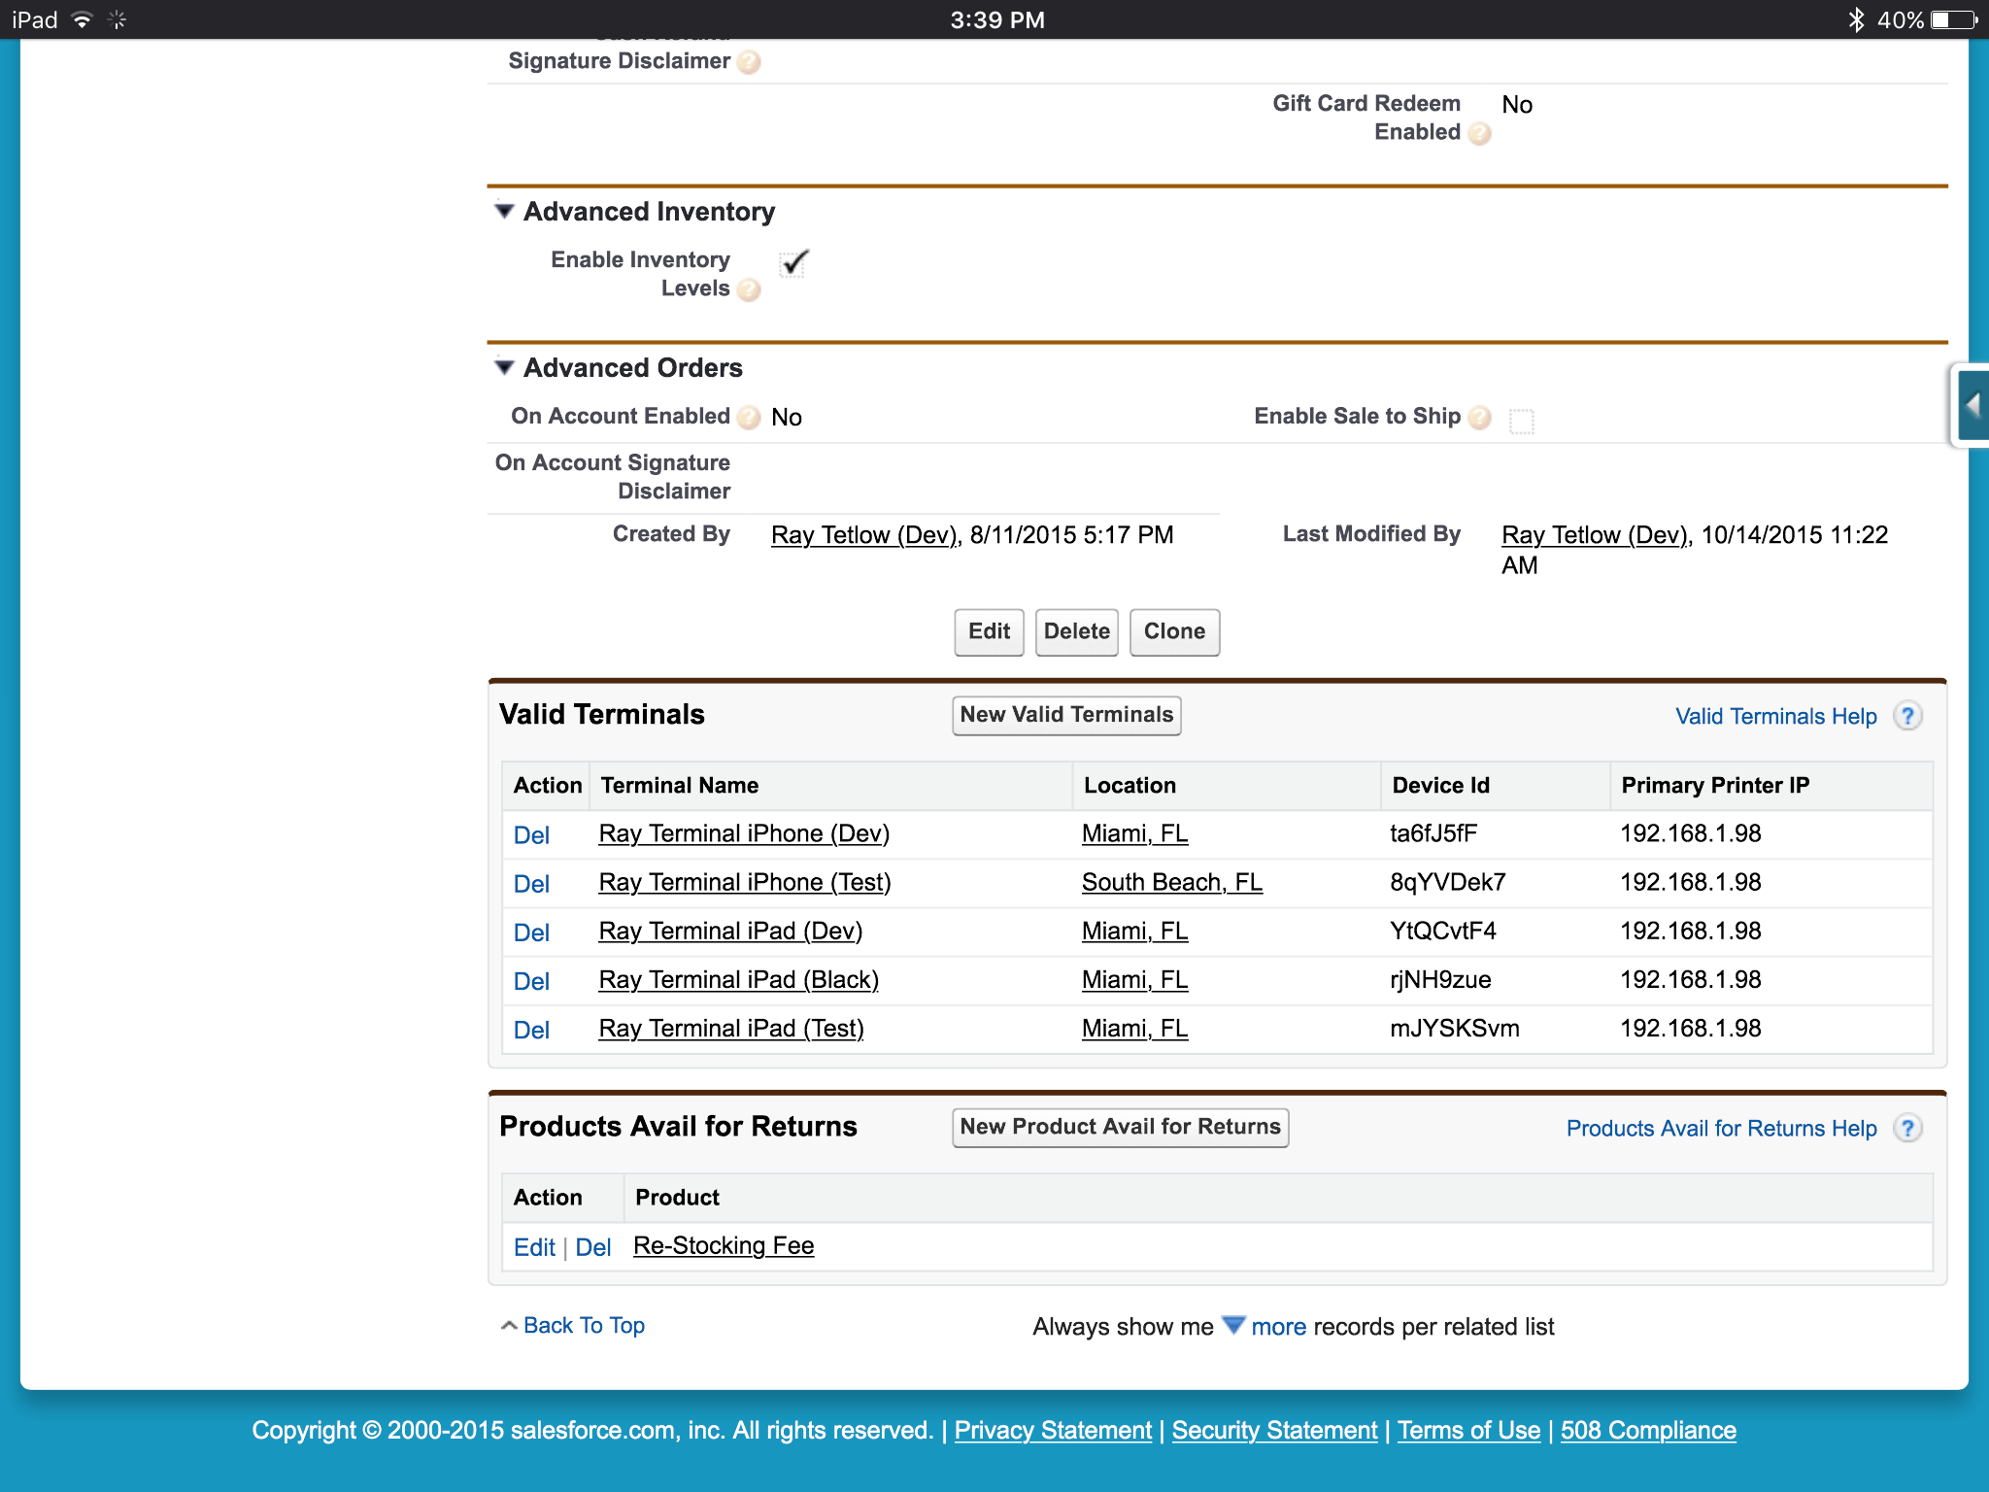Viewport: 1989px width, 1492px height.
Task: Select device id text mJYSKSvm
Action: point(1455,1029)
